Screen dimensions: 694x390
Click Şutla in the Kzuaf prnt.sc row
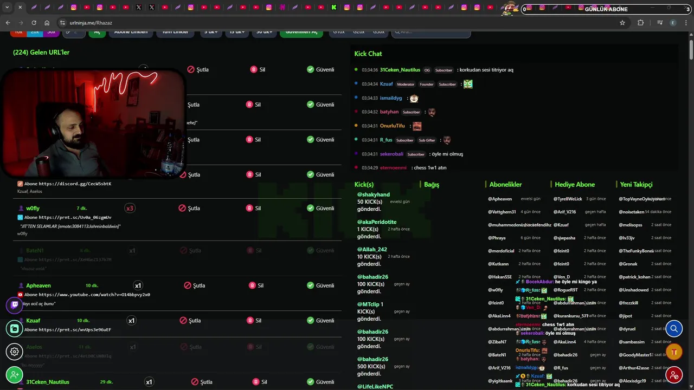190,321
